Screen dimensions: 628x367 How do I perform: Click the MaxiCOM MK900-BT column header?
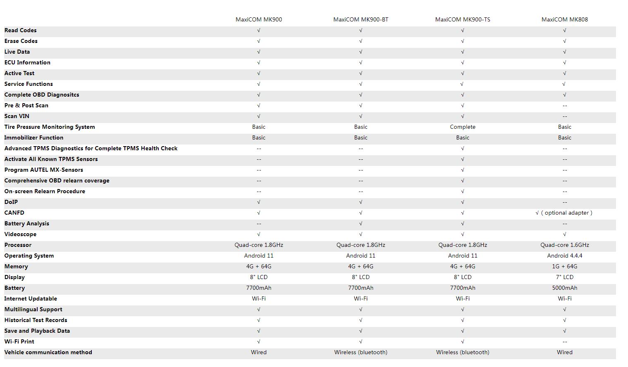click(361, 19)
